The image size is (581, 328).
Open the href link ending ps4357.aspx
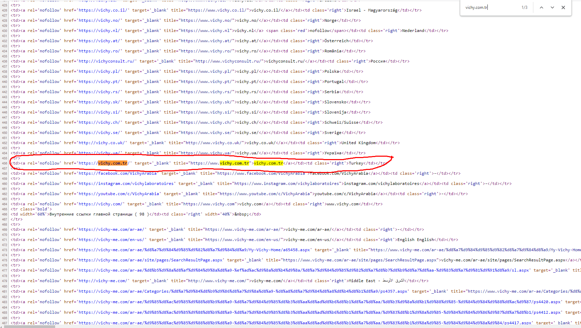point(243,291)
